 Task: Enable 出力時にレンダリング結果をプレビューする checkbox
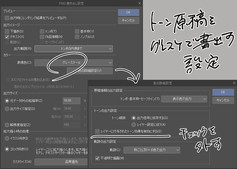tap(7, 18)
